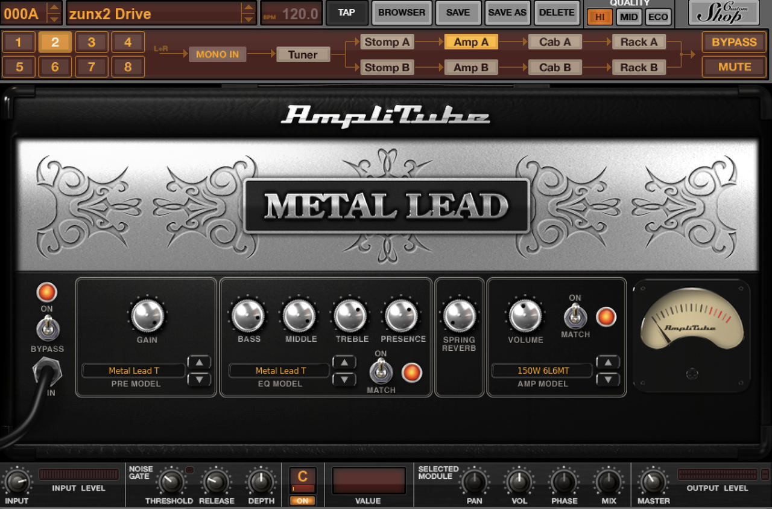This screenshot has height=509, width=772.
Task: Select the next EQ Model with down arrow
Action: 344,379
